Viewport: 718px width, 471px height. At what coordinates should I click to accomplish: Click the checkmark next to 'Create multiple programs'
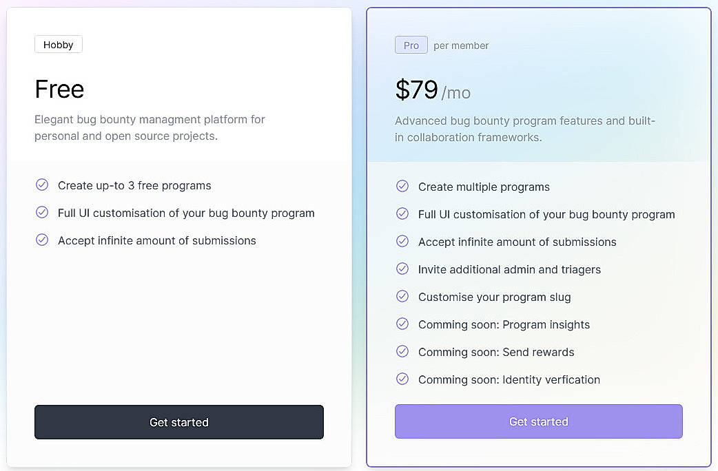tap(402, 186)
